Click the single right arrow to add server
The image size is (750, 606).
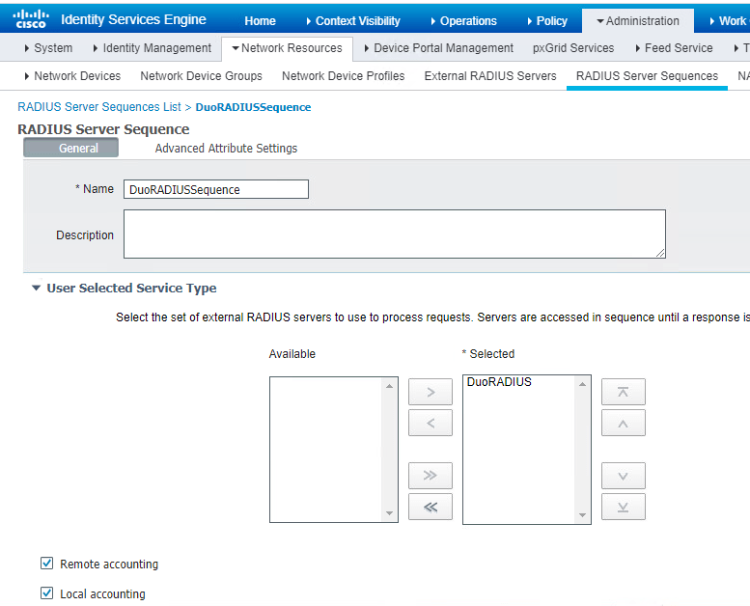(x=431, y=392)
